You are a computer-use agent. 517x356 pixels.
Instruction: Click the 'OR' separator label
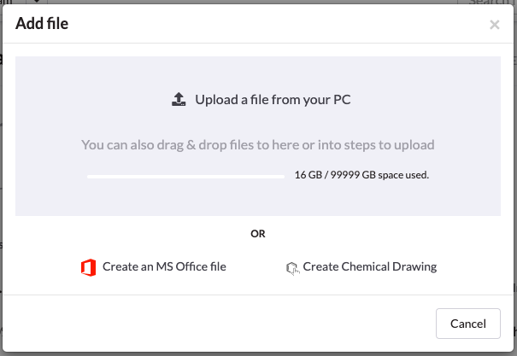click(x=258, y=233)
